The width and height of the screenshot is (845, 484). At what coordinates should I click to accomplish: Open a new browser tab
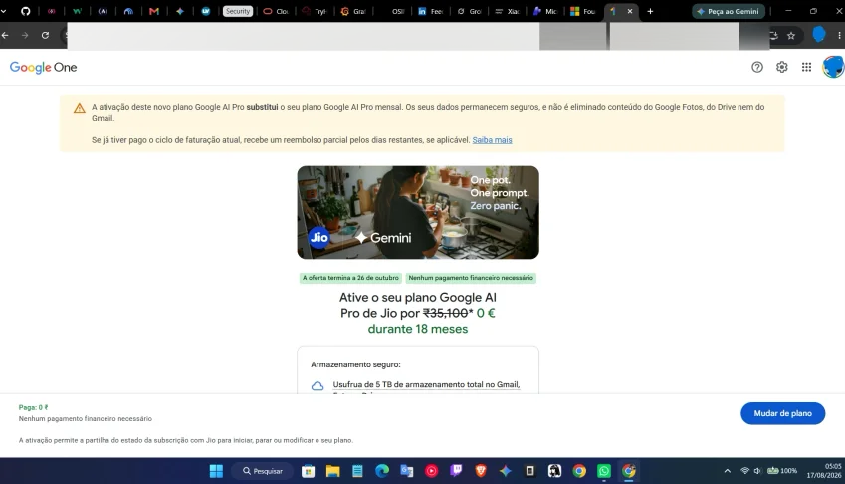pyautogui.click(x=650, y=11)
